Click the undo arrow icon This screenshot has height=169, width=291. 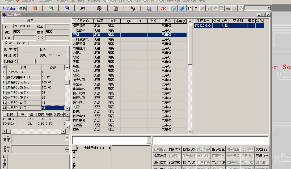click(x=215, y=9)
